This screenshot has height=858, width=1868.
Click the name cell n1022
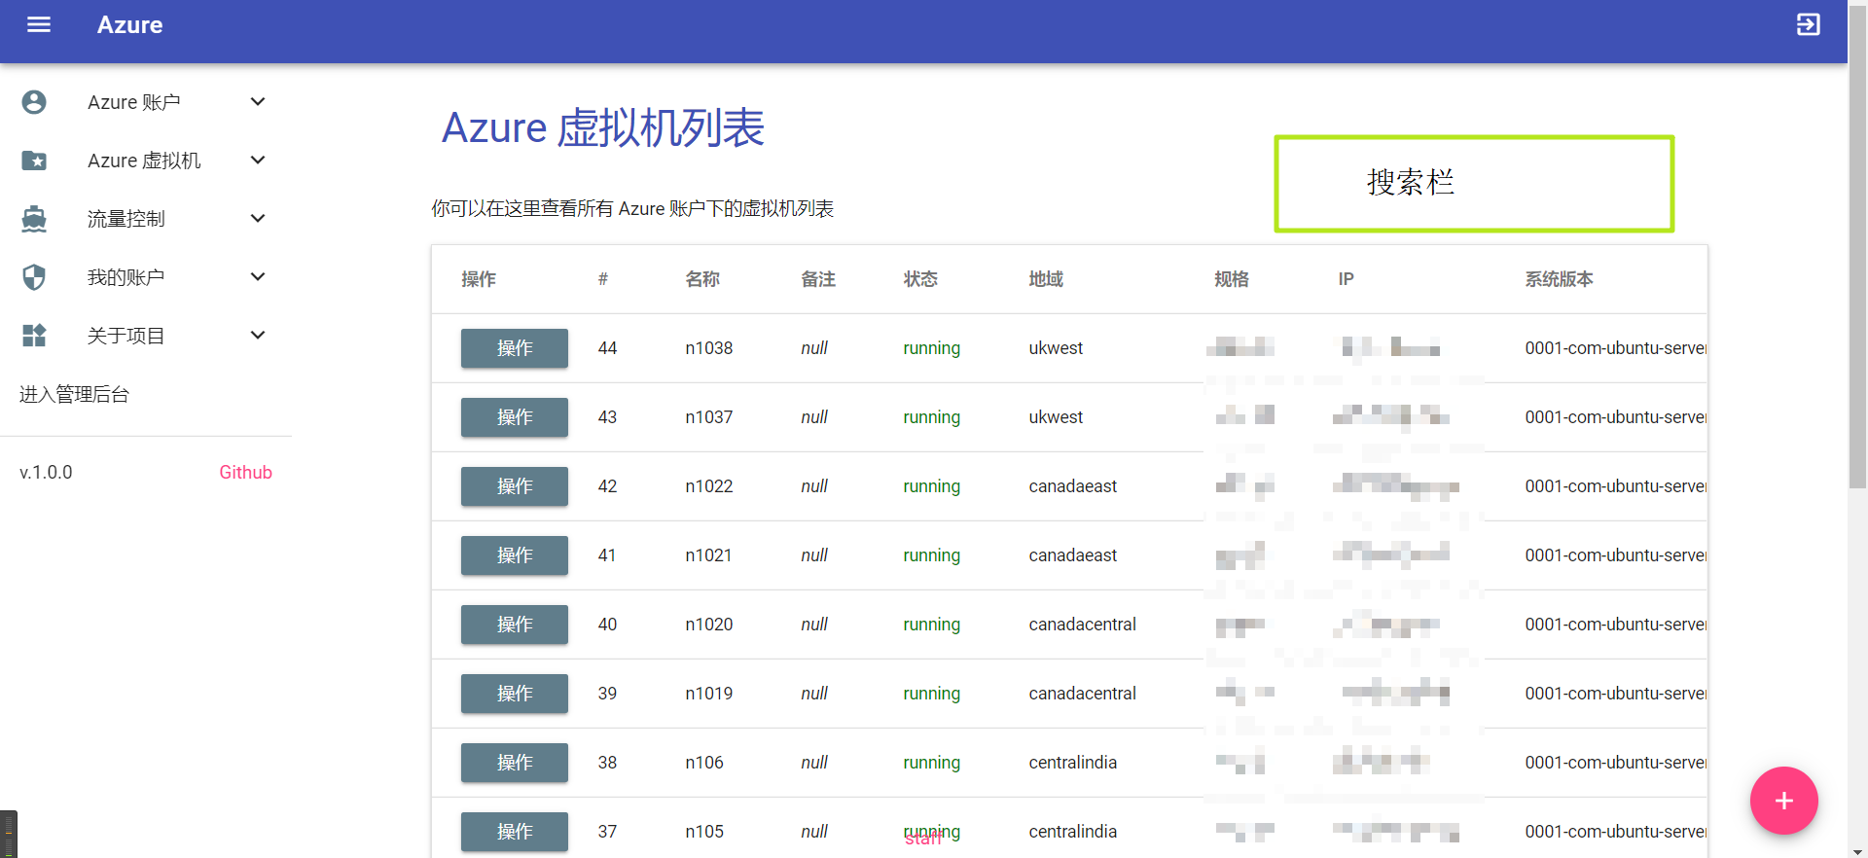coord(709,486)
